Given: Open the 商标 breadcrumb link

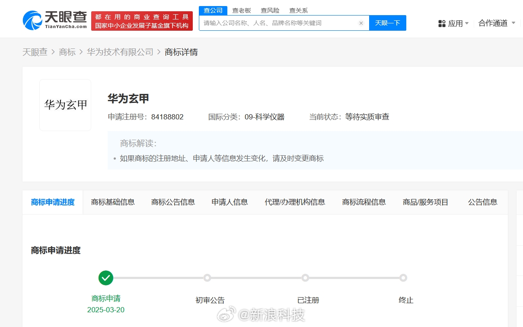Looking at the screenshot, I should [67, 52].
